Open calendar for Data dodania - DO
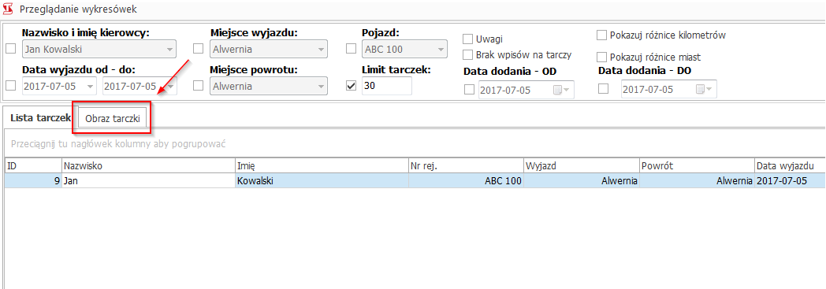The image size is (826, 289). tap(704, 90)
